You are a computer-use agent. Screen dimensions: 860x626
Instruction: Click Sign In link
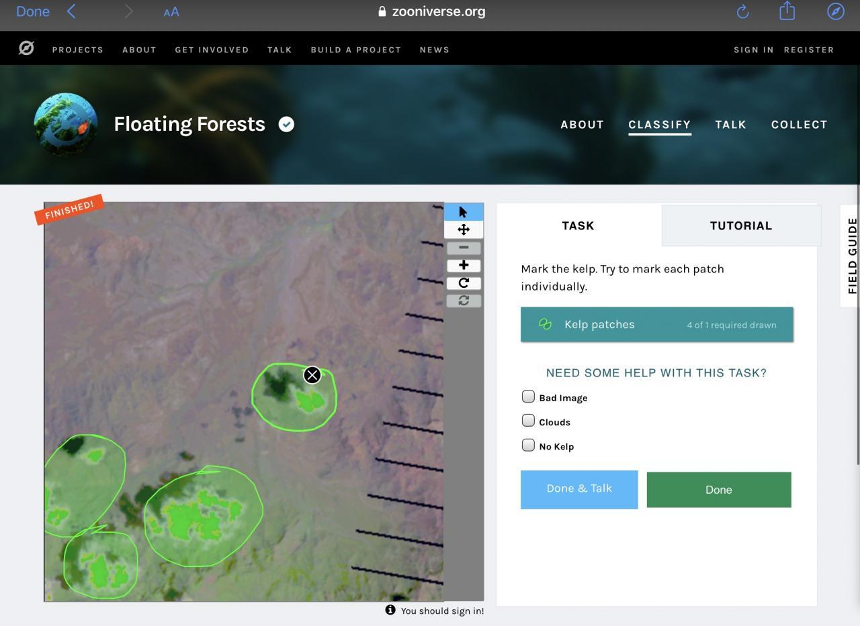(x=754, y=50)
